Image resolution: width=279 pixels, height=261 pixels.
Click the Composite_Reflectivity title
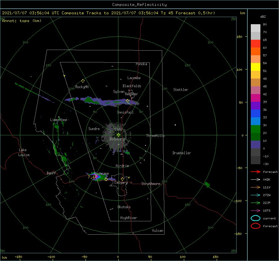[139, 5]
